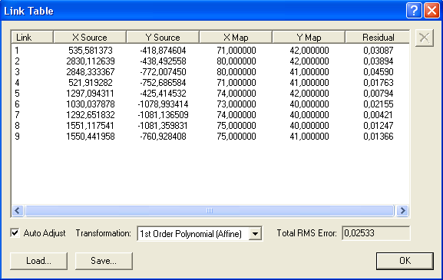
Task: Click residual value 0,03087
Action: [379, 51]
